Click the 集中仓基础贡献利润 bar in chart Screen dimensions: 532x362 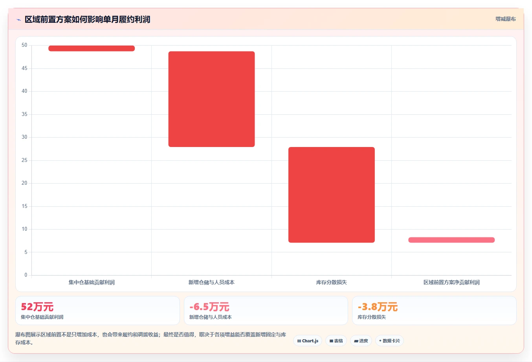coord(92,48)
